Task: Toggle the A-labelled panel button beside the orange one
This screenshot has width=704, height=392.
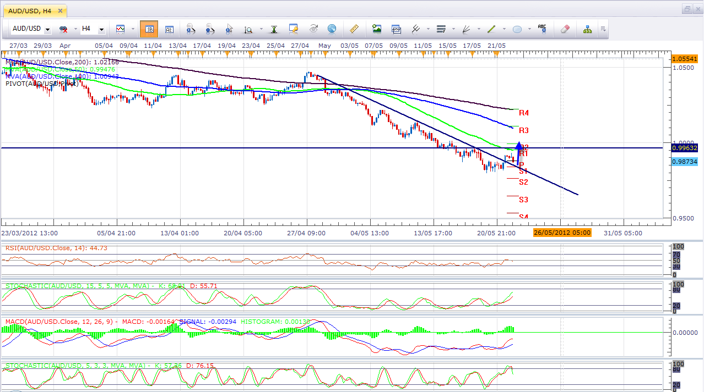Action: tap(169, 29)
